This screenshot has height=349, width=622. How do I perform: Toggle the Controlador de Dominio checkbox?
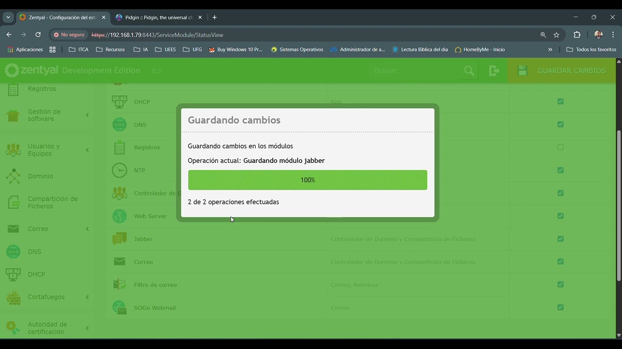(560, 193)
